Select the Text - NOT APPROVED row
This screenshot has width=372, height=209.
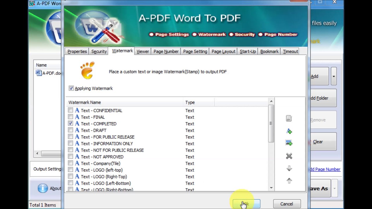pyautogui.click(x=168, y=156)
